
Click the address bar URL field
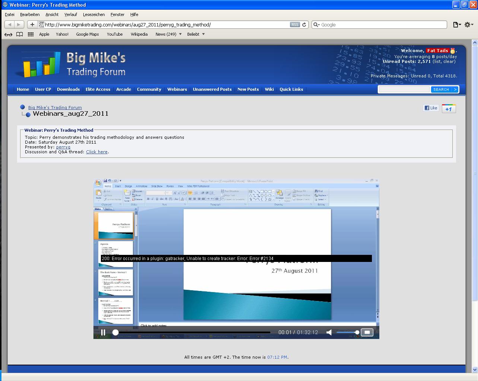166,25
